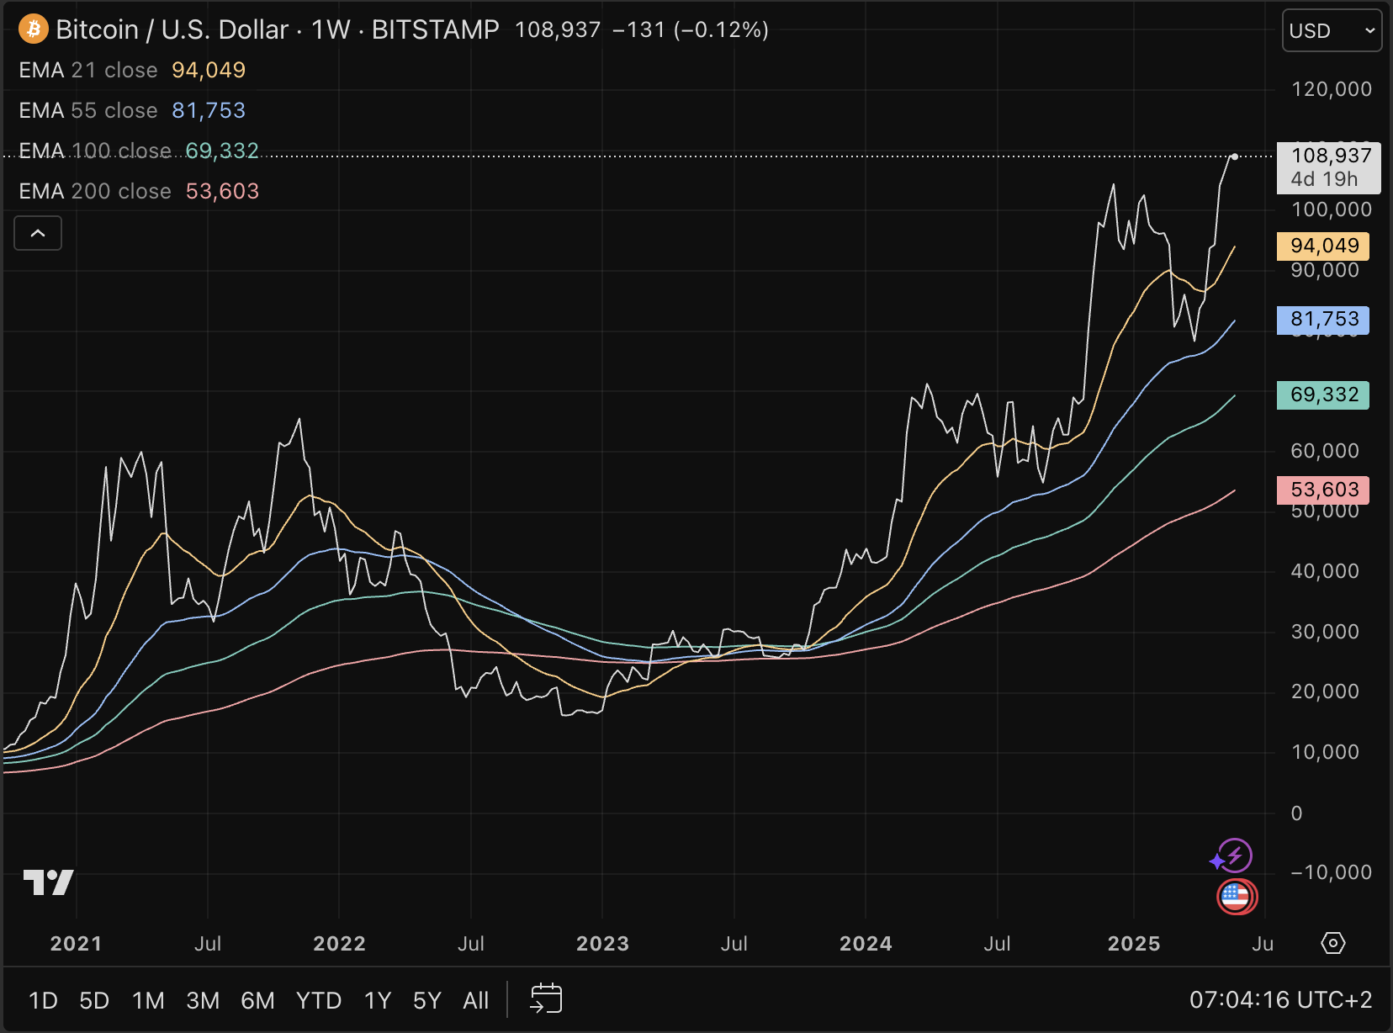Choose the 6M time range
The height and width of the screenshot is (1033, 1393).
pyautogui.click(x=257, y=1000)
